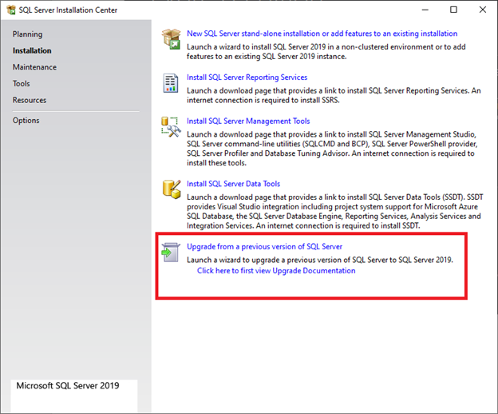Viewport: 498px width, 414px height.
Task: Open the Options page
Action: pyautogui.click(x=26, y=121)
